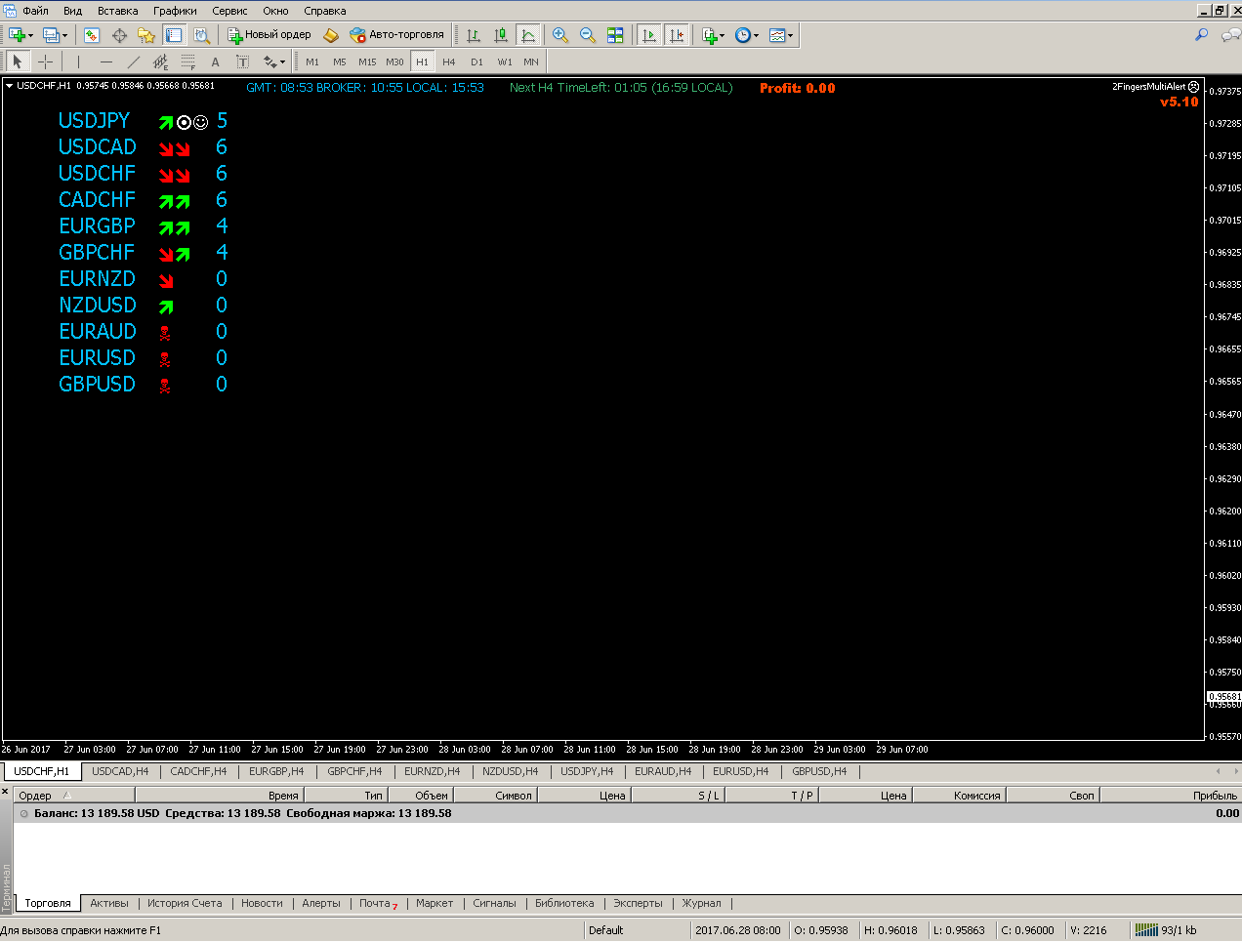The height and width of the screenshot is (942, 1242).
Task: Select the M15 timeframe
Action: click(367, 61)
